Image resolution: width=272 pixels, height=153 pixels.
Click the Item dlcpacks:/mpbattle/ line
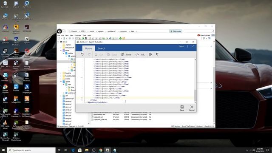(x=109, y=59)
